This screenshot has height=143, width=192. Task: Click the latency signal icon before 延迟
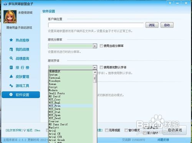coord(25,130)
